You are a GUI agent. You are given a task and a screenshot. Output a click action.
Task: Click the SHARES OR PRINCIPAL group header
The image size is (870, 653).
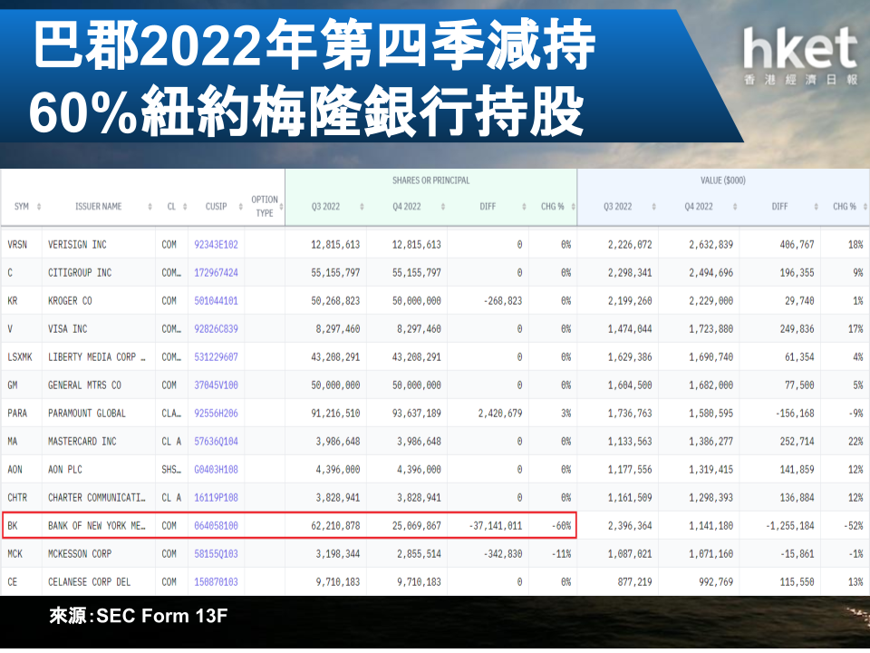430,180
